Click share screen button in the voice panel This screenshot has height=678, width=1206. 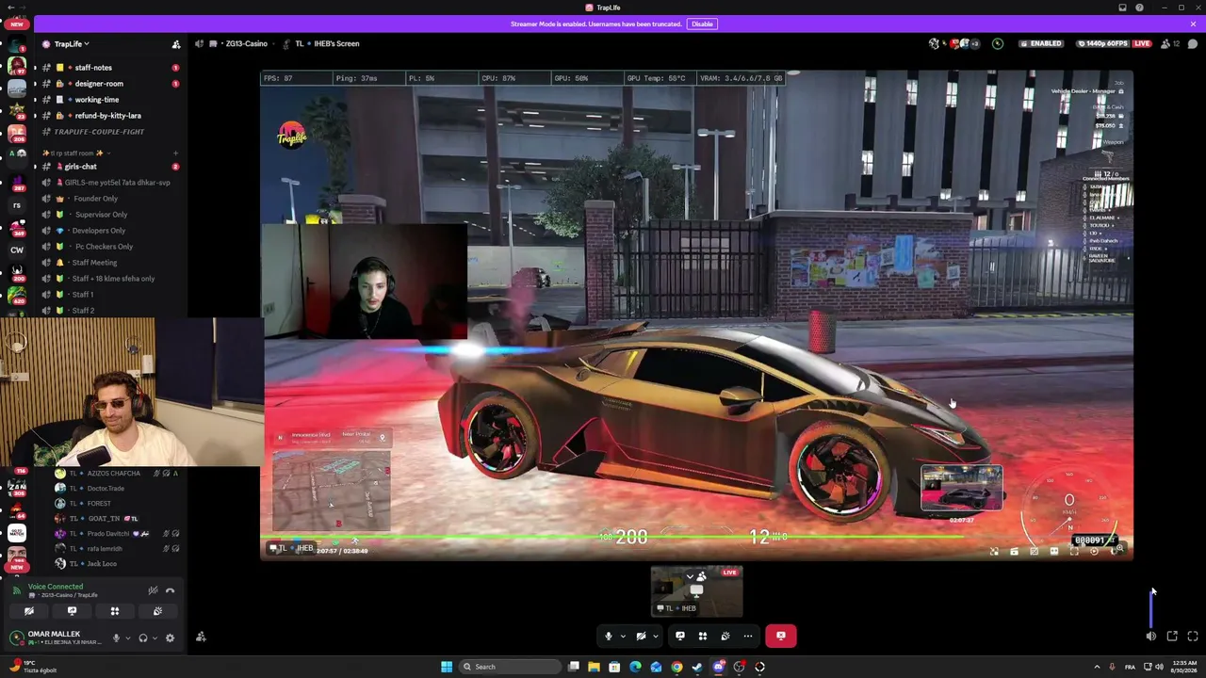tap(72, 611)
